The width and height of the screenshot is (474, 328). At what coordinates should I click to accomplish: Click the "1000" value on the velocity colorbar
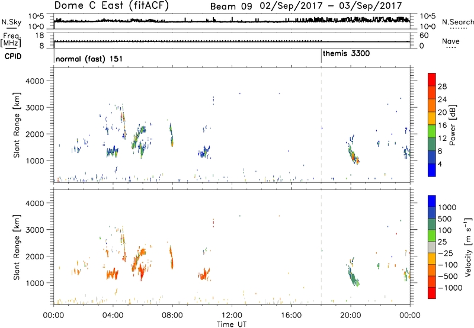447,207
